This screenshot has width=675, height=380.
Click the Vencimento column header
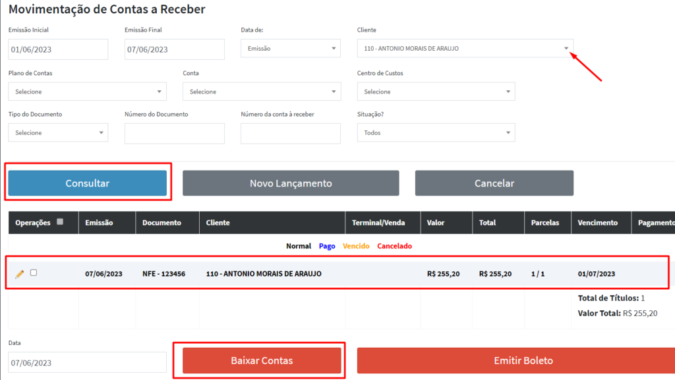pyautogui.click(x=597, y=223)
